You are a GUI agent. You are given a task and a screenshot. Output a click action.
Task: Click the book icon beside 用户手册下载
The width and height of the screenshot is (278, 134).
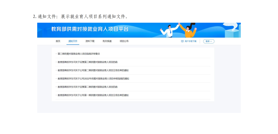point(182,41)
